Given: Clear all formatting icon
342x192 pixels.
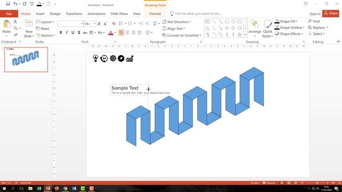Looking at the screenshot, I should 114,23.
